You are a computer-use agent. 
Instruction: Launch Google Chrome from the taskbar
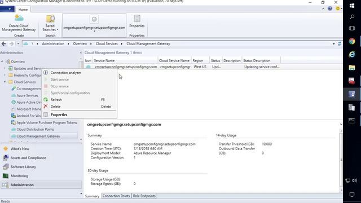tap(352, 41)
